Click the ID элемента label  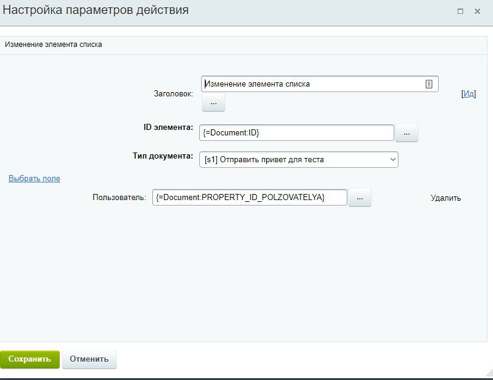[168, 127]
